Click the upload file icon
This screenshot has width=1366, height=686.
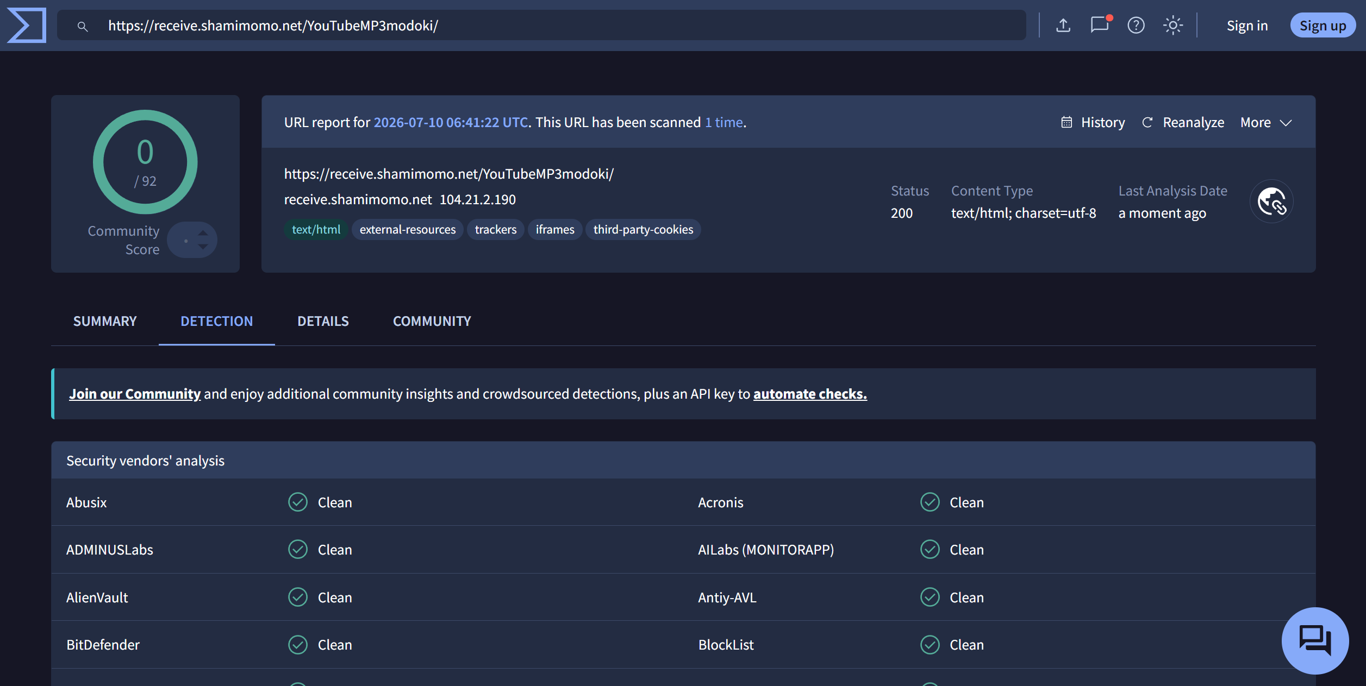pos(1063,25)
